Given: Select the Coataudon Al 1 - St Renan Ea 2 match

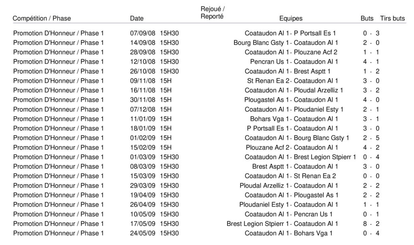Looking at the screenshot, I should pos(290,176).
